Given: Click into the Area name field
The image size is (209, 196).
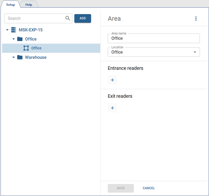Looking at the screenshot, I should [154, 38].
